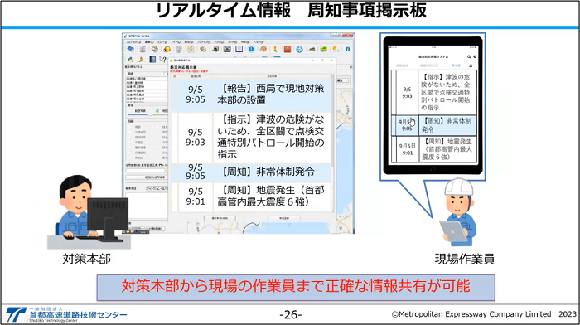Select the 【周知】非常体制発令 row on tablet
This screenshot has width=580, height=325.
[434, 125]
